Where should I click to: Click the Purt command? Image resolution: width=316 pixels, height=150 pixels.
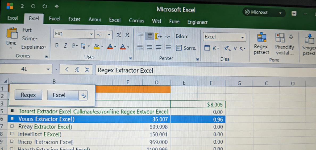pyautogui.click(x=27, y=30)
